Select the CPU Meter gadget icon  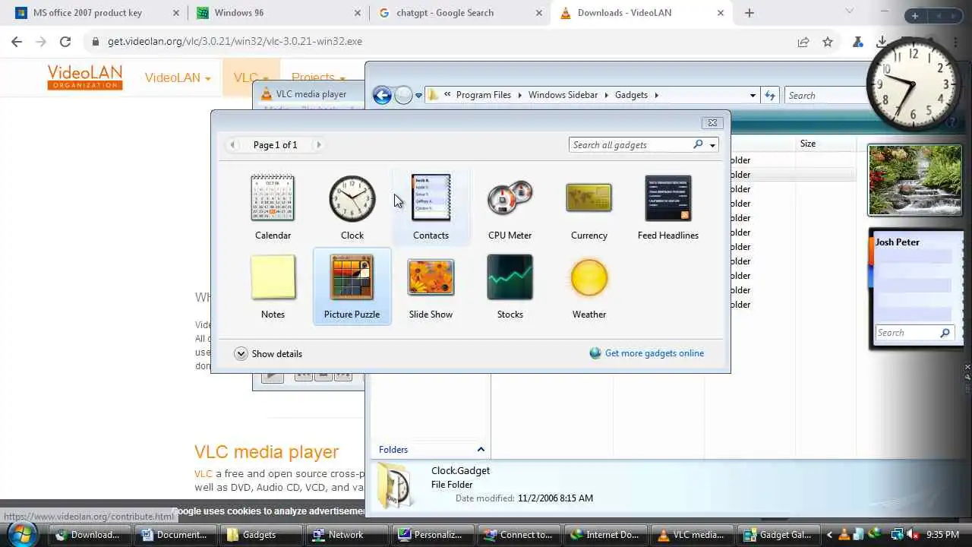[x=510, y=199]
